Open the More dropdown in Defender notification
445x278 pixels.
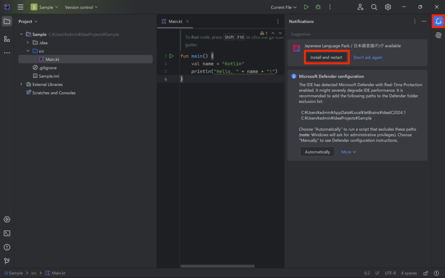(349, 152)
